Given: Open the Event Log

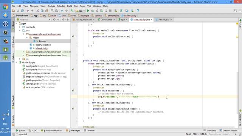Looking at the screenshot, I should [x=209, y=130].
